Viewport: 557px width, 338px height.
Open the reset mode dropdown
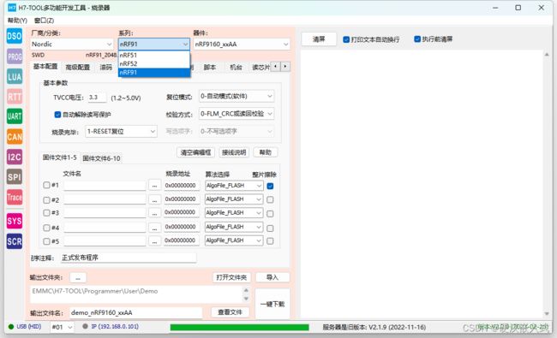pyautogui.click(x=237, y=96)
